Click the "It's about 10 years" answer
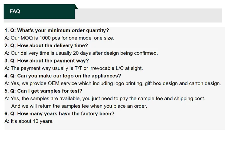The image size is (225, 145). 29,121
